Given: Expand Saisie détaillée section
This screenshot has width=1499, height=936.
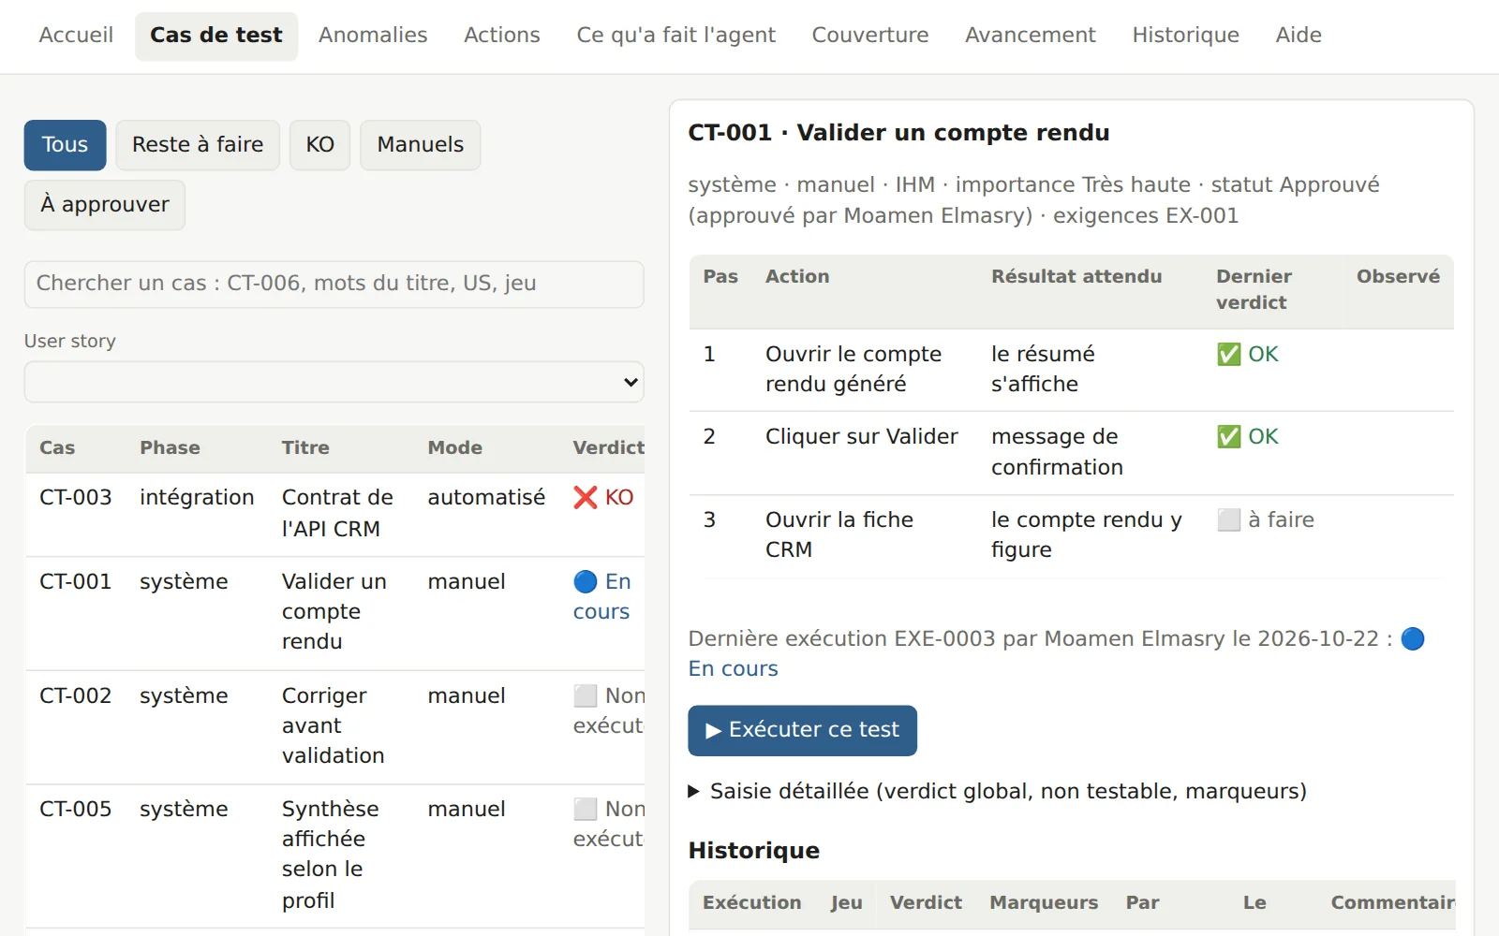Looking at the screenshot, I should (997, 792).
